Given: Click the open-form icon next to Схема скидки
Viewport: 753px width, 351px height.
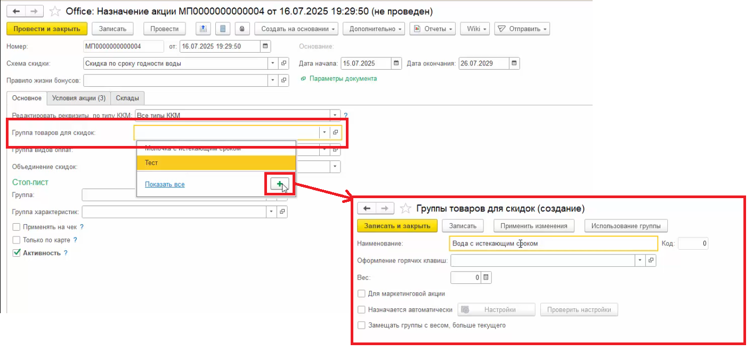Looking at the screenshot, I should (x=284, y=63).
